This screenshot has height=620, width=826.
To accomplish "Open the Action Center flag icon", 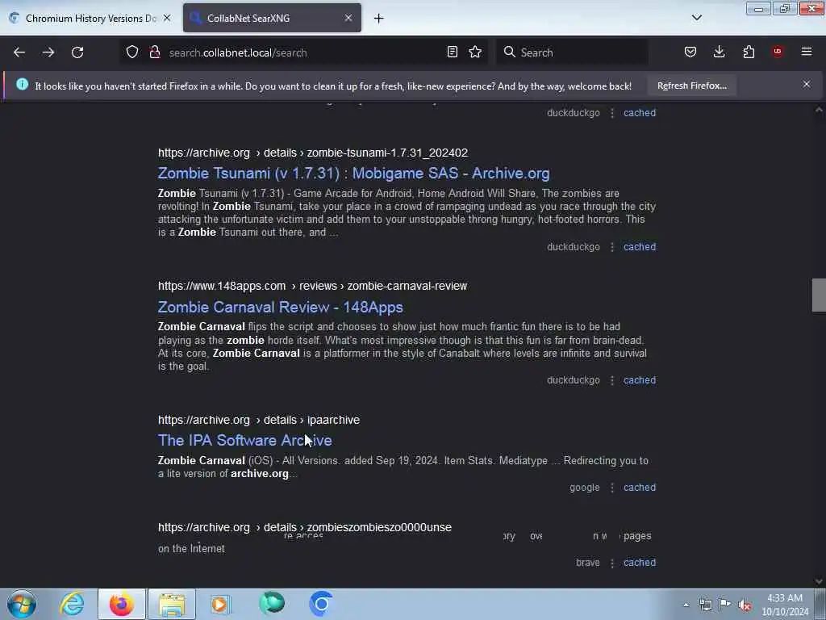I will 725,605.
